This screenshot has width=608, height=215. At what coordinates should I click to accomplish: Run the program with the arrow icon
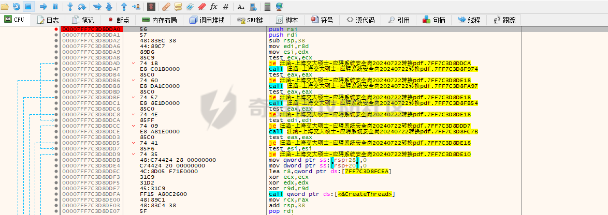click(44, 7)
